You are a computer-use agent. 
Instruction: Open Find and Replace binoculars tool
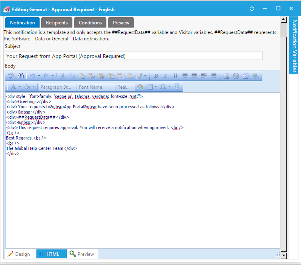(x=21, y=76)
